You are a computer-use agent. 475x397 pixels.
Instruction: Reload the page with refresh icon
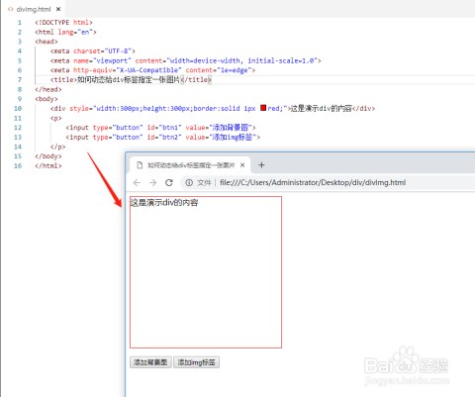pyautogui.click(x=169, y=182)
